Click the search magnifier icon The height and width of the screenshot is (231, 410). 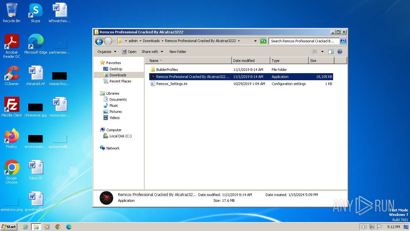[343, 41]
